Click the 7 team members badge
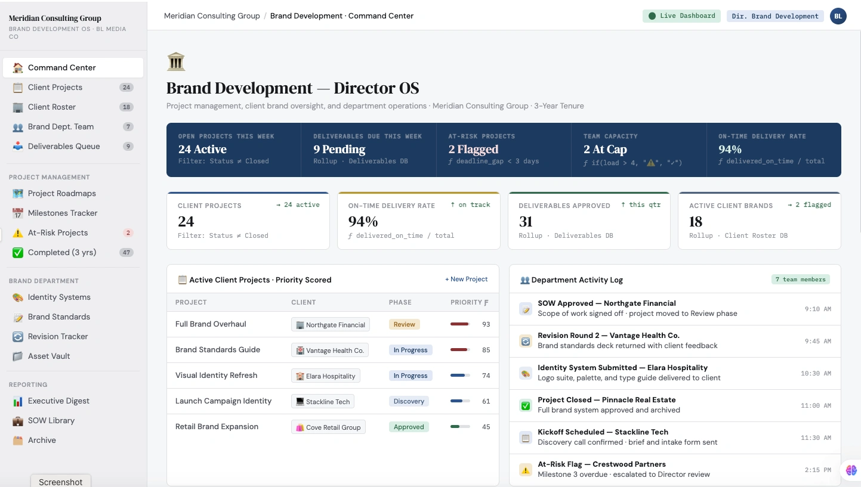The height and width of the screenshot is (487, 861). click(800, 280)
